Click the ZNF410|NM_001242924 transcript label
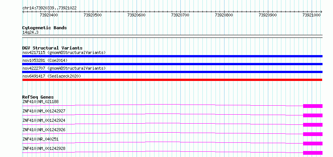333x157 pixels. point(44,120)
